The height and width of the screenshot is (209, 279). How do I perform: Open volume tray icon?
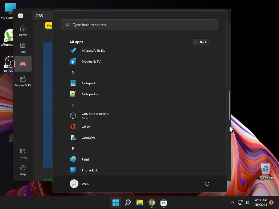point(247,202)
